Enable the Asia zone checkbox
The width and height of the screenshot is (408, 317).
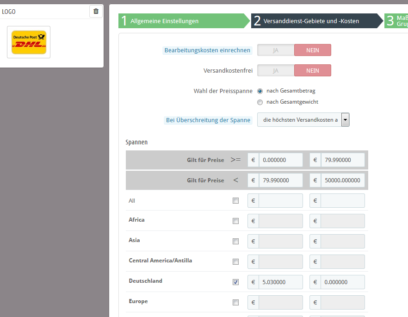pyautogui.click(x=235, y=242)
